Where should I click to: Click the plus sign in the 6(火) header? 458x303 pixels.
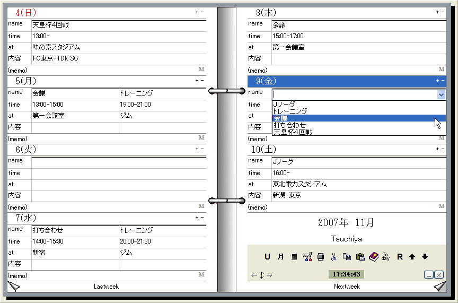click(x=197, y=149)
